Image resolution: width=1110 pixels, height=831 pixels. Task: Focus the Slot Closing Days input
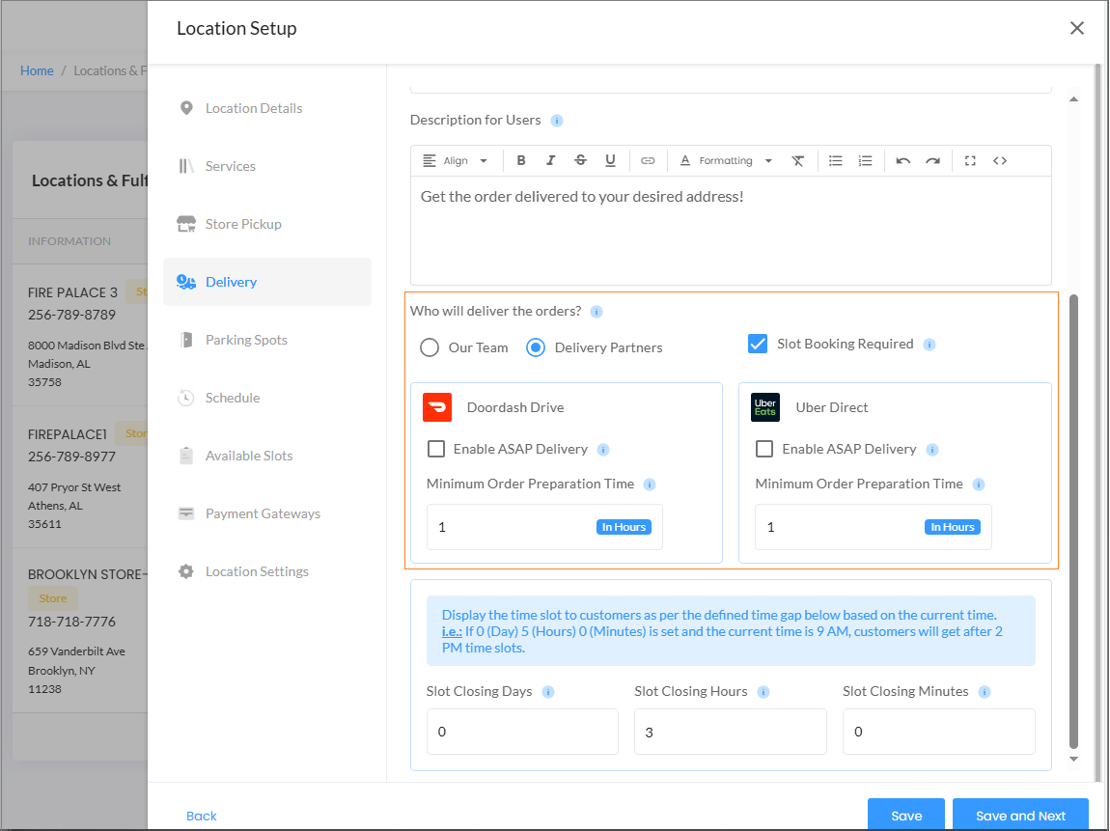(522, 732)
